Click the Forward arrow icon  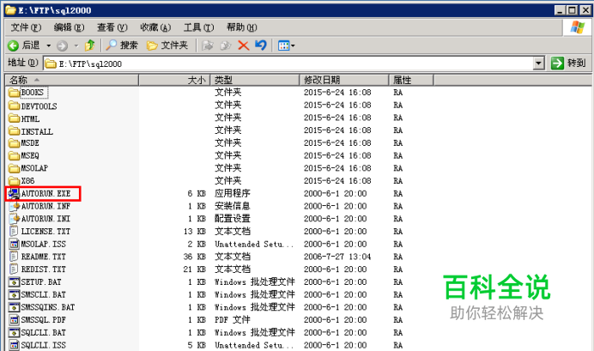[62, 45]
